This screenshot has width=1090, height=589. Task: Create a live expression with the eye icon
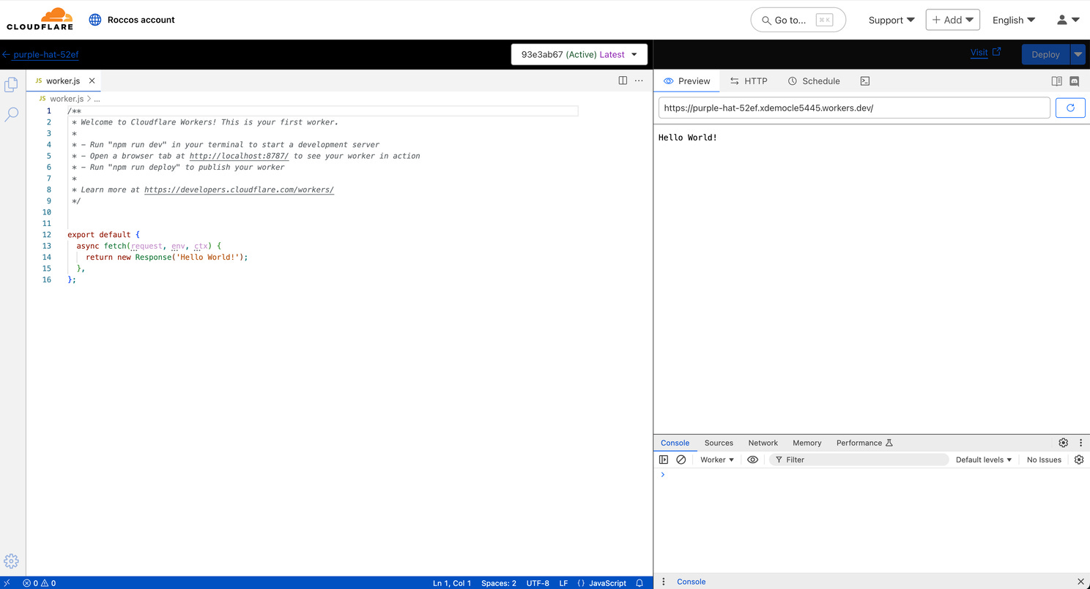(x=752, y=459)
